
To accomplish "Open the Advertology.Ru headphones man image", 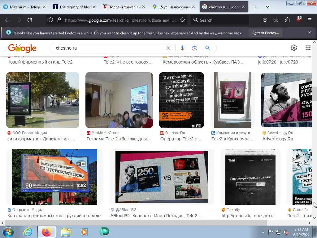I will (286, 100).
